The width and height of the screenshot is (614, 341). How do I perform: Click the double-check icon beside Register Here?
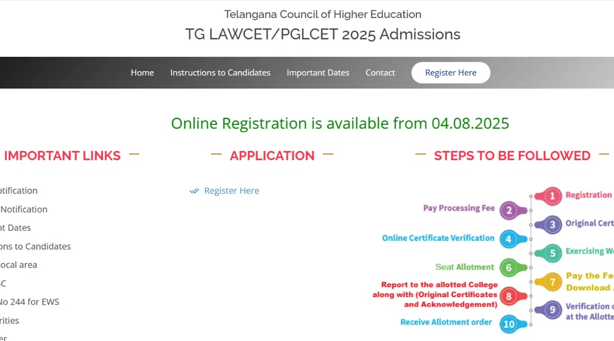(x=194, y=191)
